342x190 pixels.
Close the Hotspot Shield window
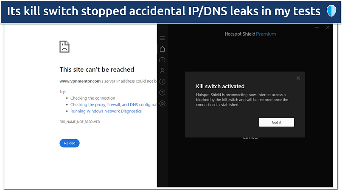tap(328, 28)
